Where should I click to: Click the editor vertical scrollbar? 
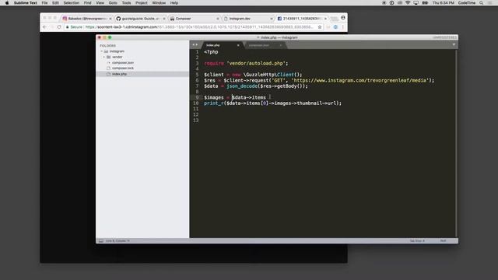click(457, 143)
